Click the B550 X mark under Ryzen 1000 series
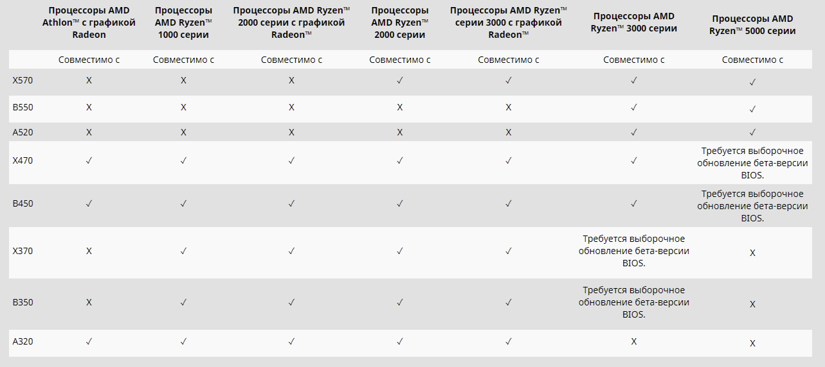The width and height of the screenshot is (825, 367). [183, 107]
